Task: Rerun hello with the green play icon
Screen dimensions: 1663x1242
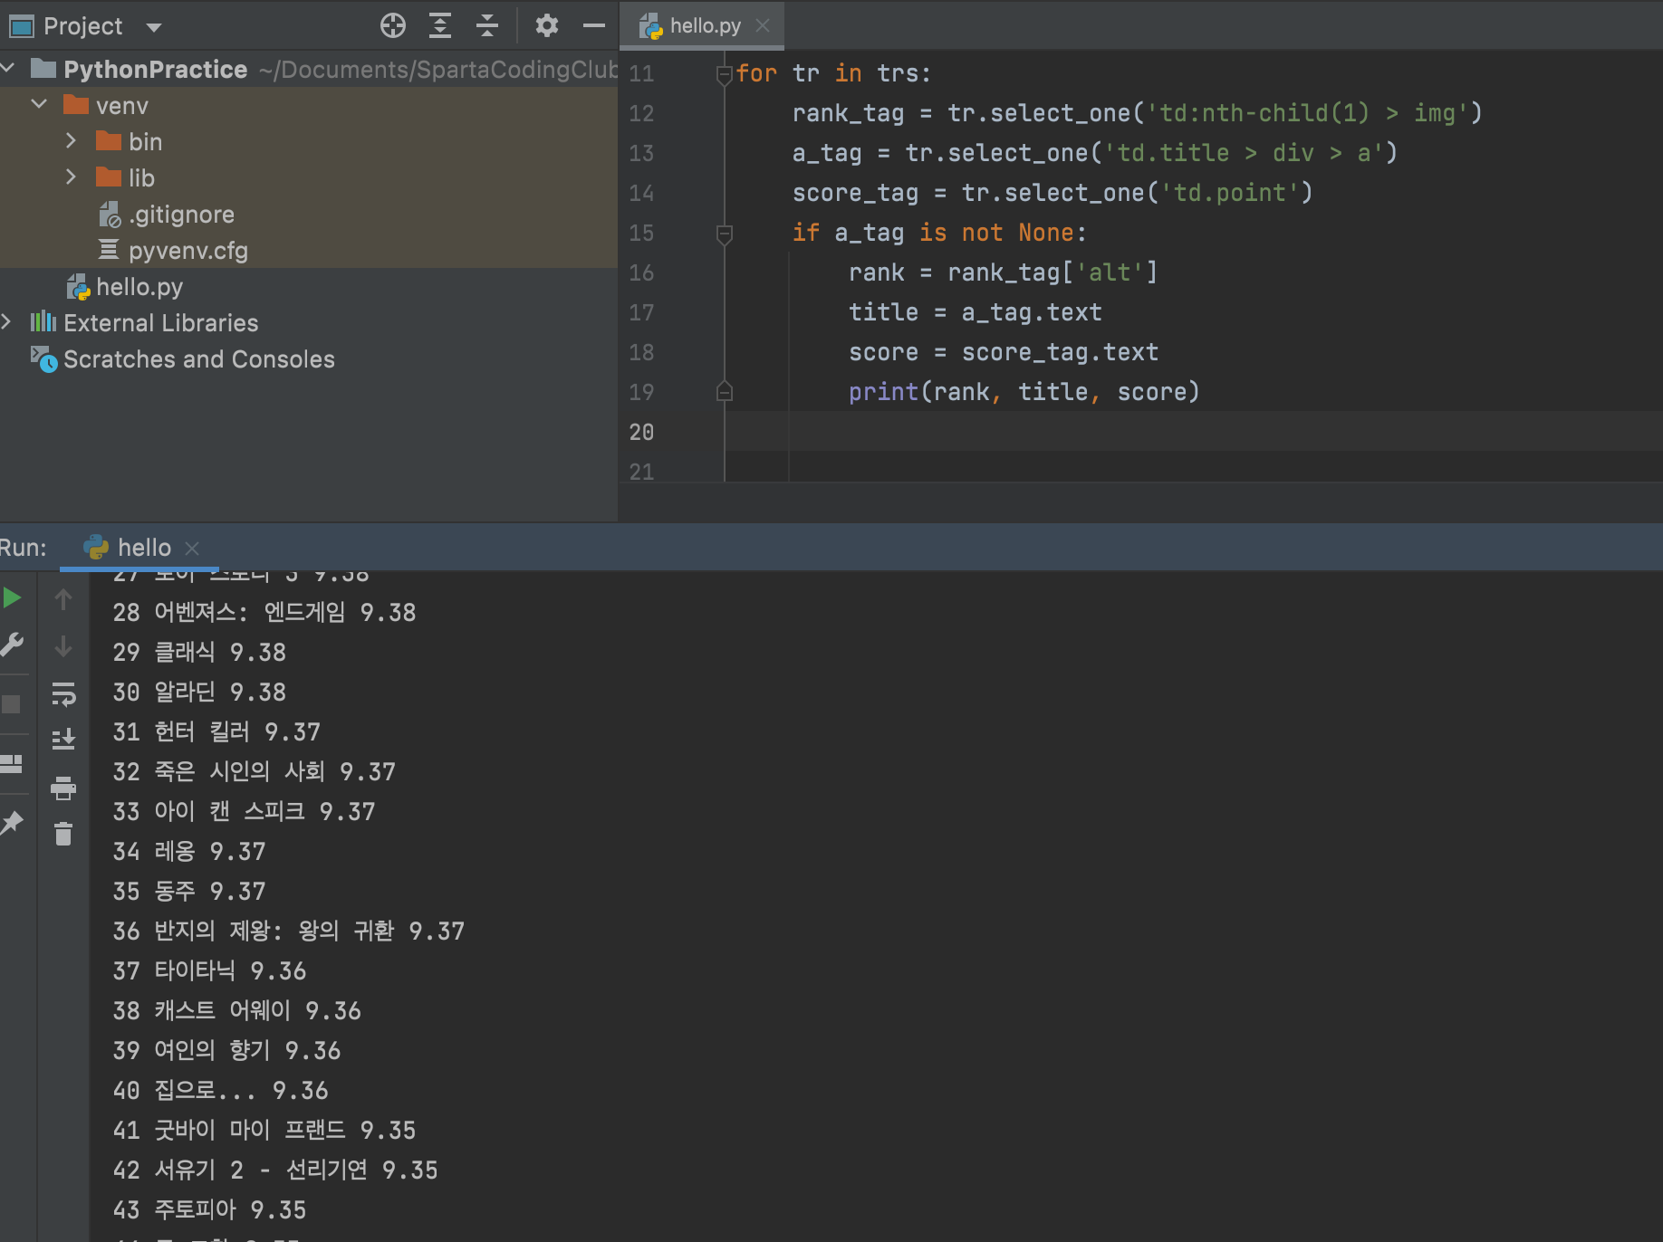Action: 12,597
